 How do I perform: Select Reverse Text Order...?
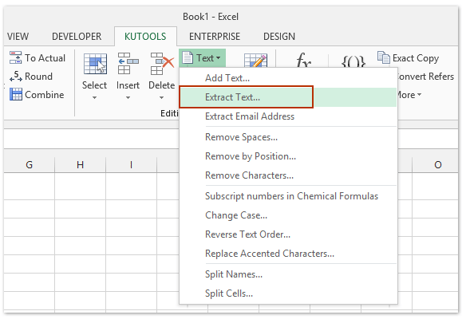(288, 234)
